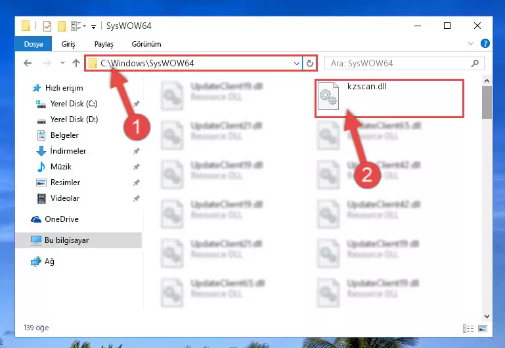Maximize the SysWOW64 window
505x348 pixels.
coord(447,26)
